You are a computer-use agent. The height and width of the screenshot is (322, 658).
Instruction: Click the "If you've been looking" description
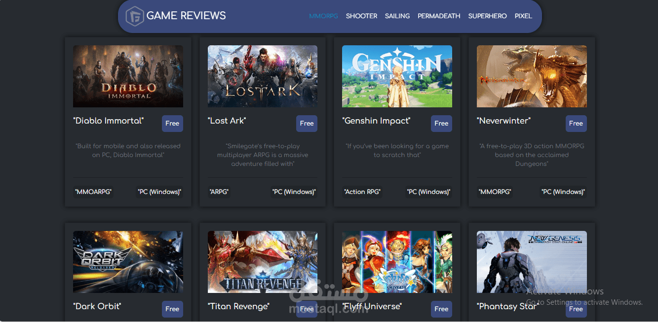pos(397,150)
